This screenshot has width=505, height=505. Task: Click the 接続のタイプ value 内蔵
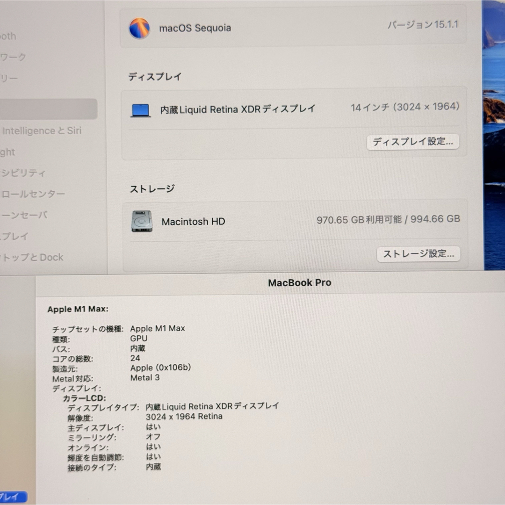pyautogui.click(x=153, y=467)
